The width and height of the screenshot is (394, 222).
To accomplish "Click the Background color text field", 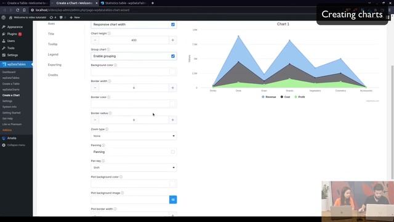I will (130, 72).
